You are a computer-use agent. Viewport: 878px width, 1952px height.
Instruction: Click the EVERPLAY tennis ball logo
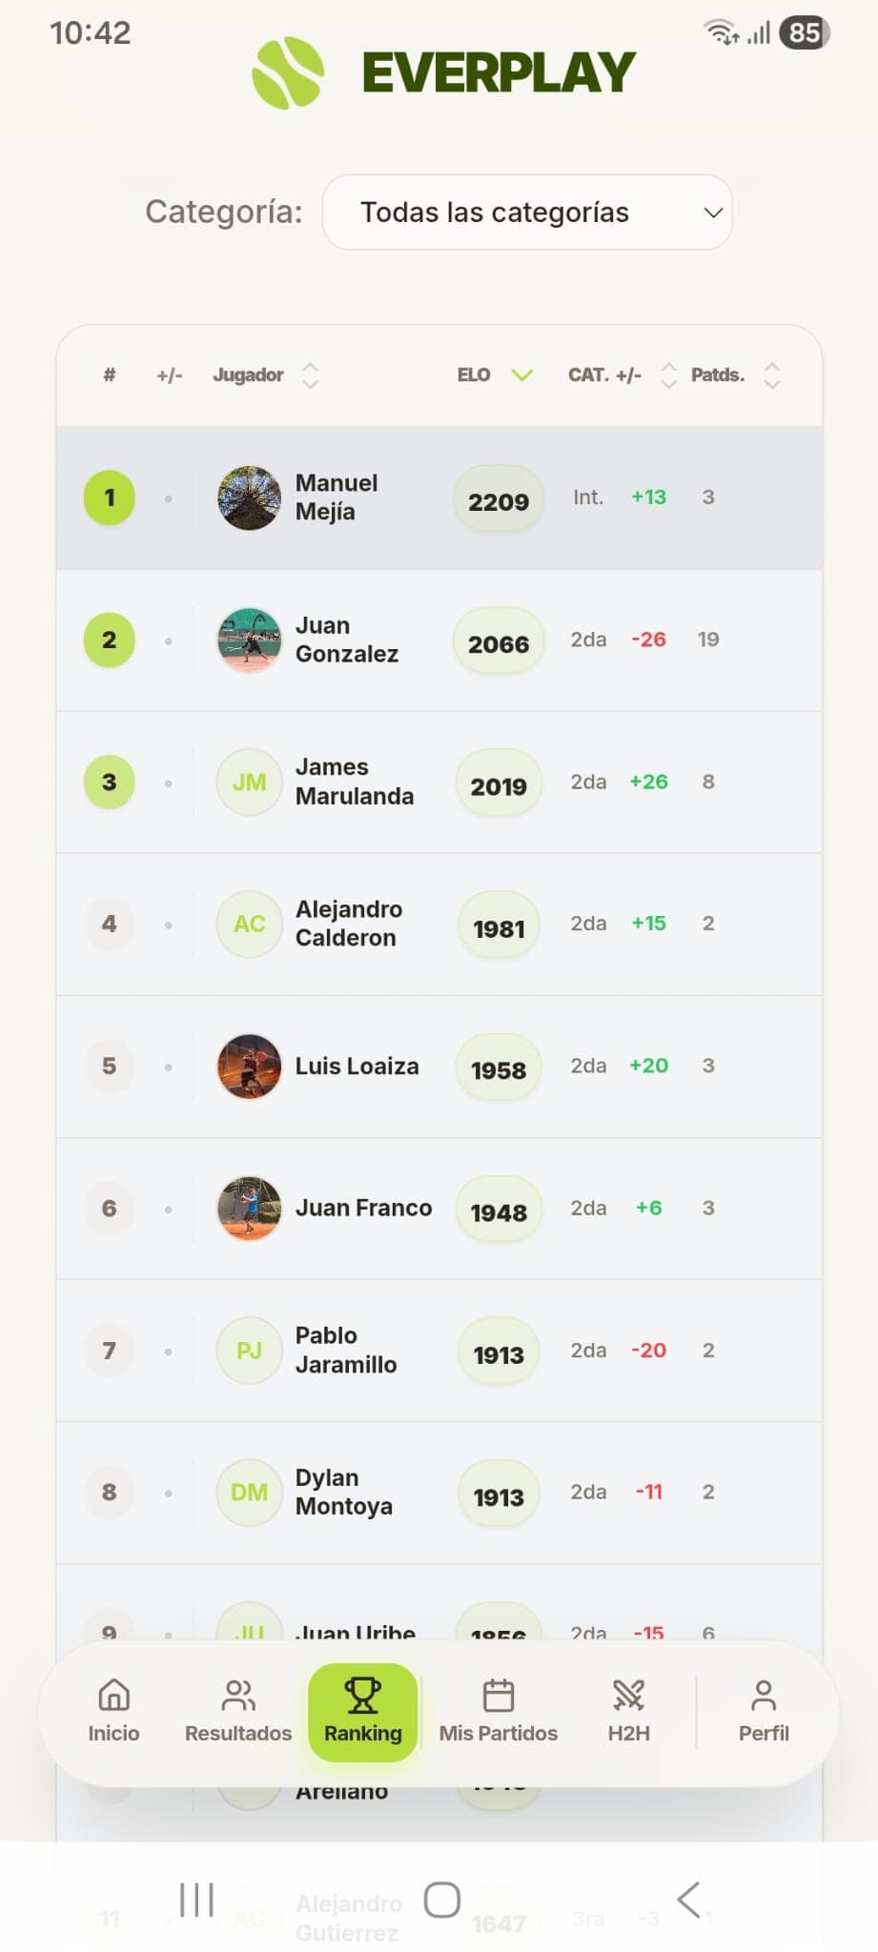point(288,71)
